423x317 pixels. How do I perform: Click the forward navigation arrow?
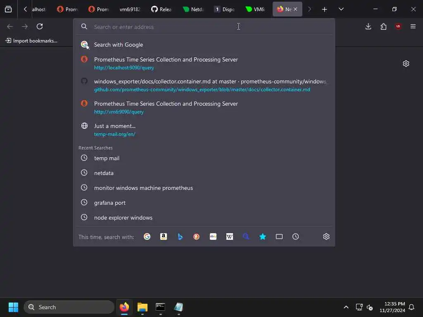coord(25,26)
